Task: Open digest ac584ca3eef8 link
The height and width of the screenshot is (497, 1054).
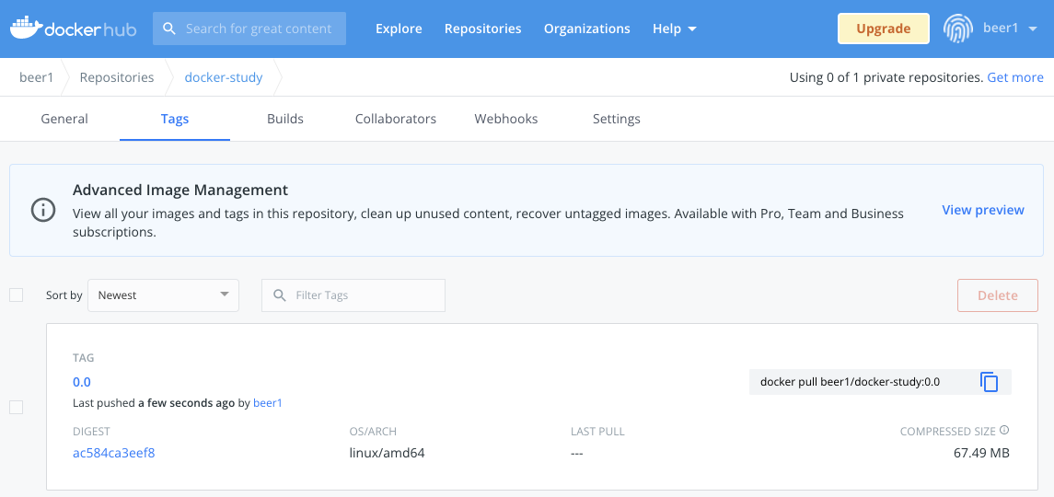Action: tap(114, 453)
